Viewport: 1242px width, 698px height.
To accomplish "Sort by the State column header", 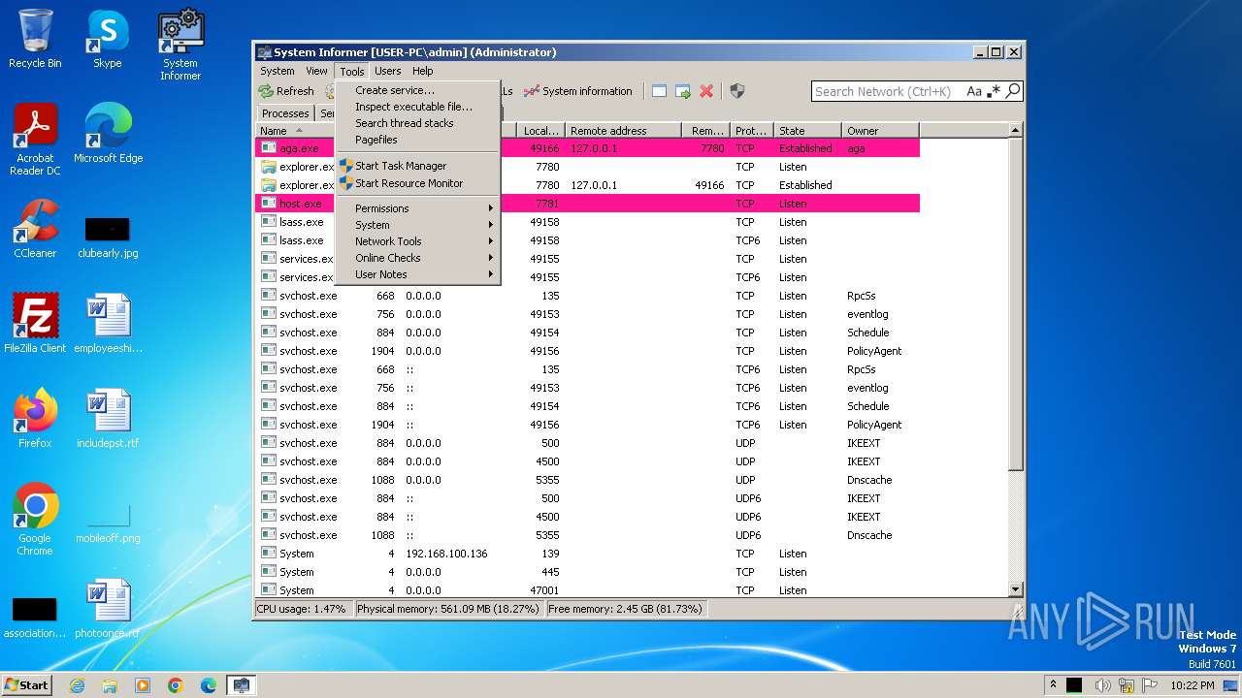I will [807, 131].
